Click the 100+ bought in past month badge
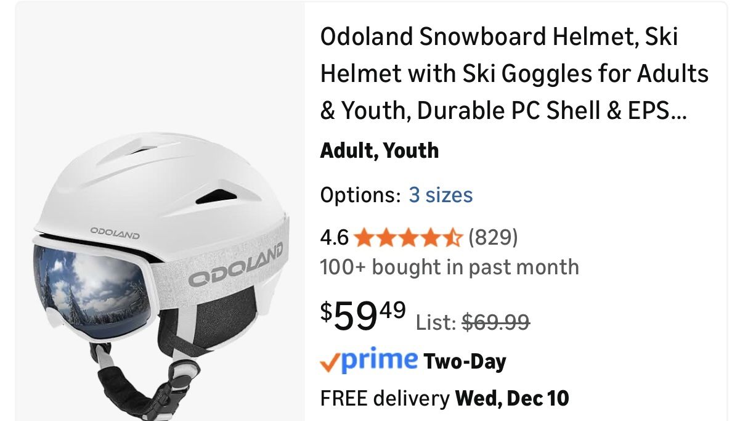Image resolution: width=732 pixels, height=421 pixels. (450, 268)
